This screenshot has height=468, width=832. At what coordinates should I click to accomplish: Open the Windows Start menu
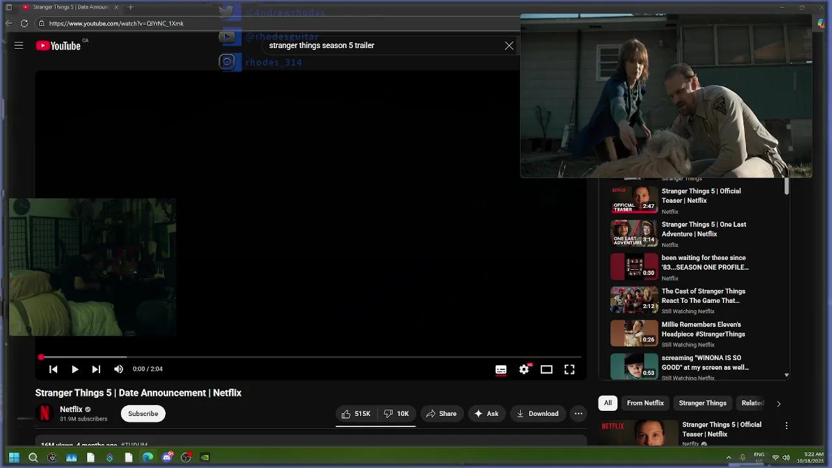coord(14,458)
